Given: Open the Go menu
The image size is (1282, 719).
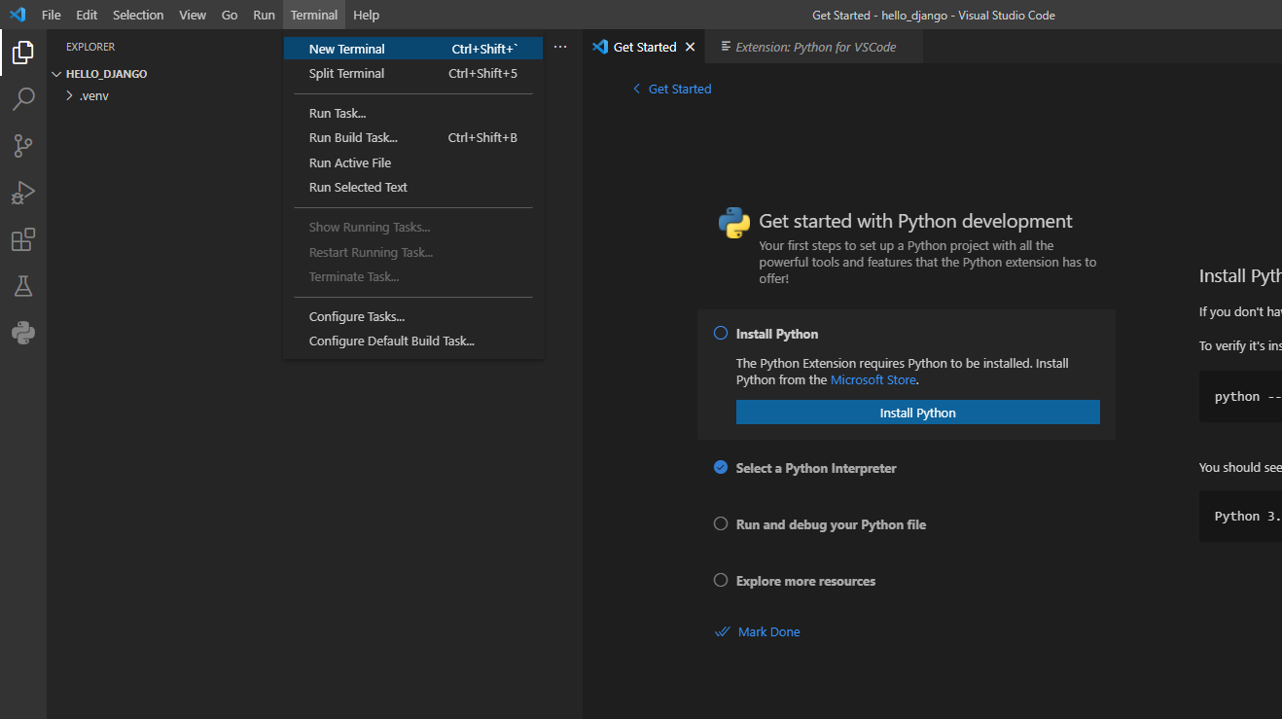Looking at the screenshot, I should (230, 15).
